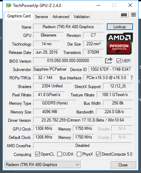Toggle the DirectCompute 5.0 checkbox

coord(98,154)
